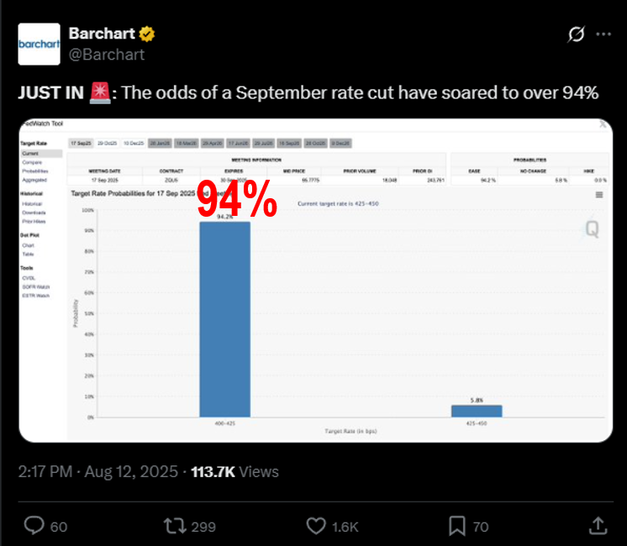The width and height of the screenshot is (627, 546).
Task: Select the 17 Sep25 meeting tab
Action: (80, 144)
